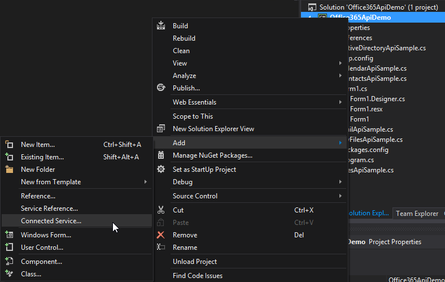Image resolution: width=445 pixels, height=282 pixels.
Task: Choose Rebuild from the context menu
Action: point(184,38)
